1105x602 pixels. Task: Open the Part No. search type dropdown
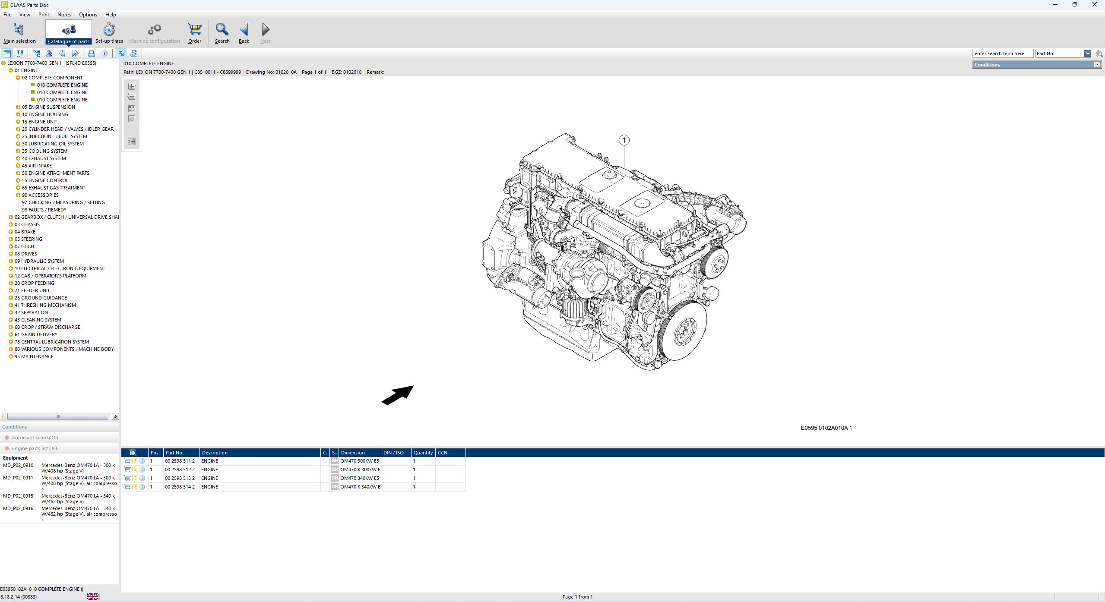tap(1087, 54)
